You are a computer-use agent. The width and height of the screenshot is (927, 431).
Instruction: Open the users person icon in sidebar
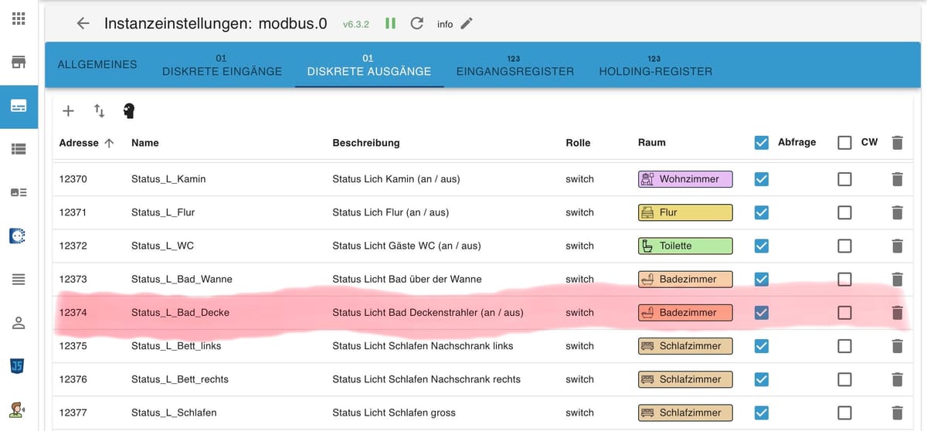pos(19,324)
